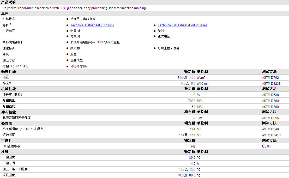Select the ASTM D1238 test method cell
The height and width of the screenshot is (178, 289).
pos(271,84)
